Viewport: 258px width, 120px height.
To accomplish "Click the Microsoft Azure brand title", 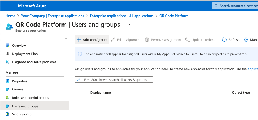I will [32, 6].
